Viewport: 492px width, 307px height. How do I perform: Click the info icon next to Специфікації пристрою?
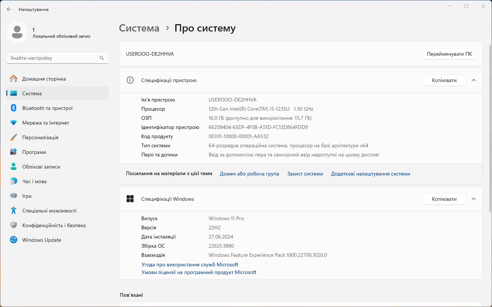(130, 80)
